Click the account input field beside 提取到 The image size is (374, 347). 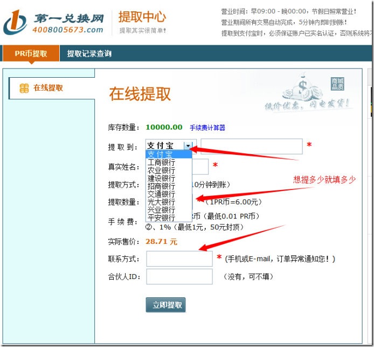point(251,146)
